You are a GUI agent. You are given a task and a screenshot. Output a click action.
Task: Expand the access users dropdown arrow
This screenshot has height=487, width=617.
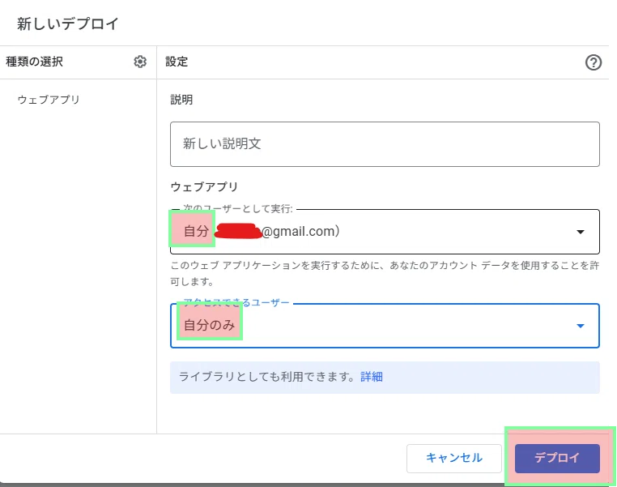(x=580, y=326)
